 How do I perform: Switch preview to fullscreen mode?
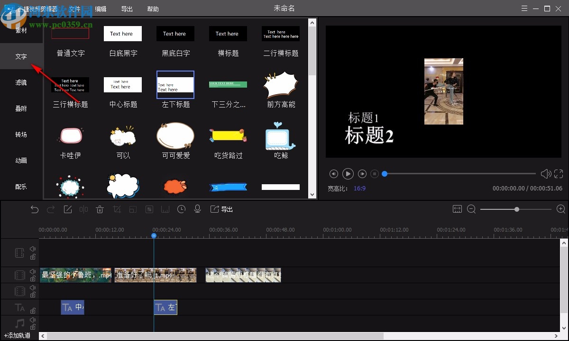(559, 174)
